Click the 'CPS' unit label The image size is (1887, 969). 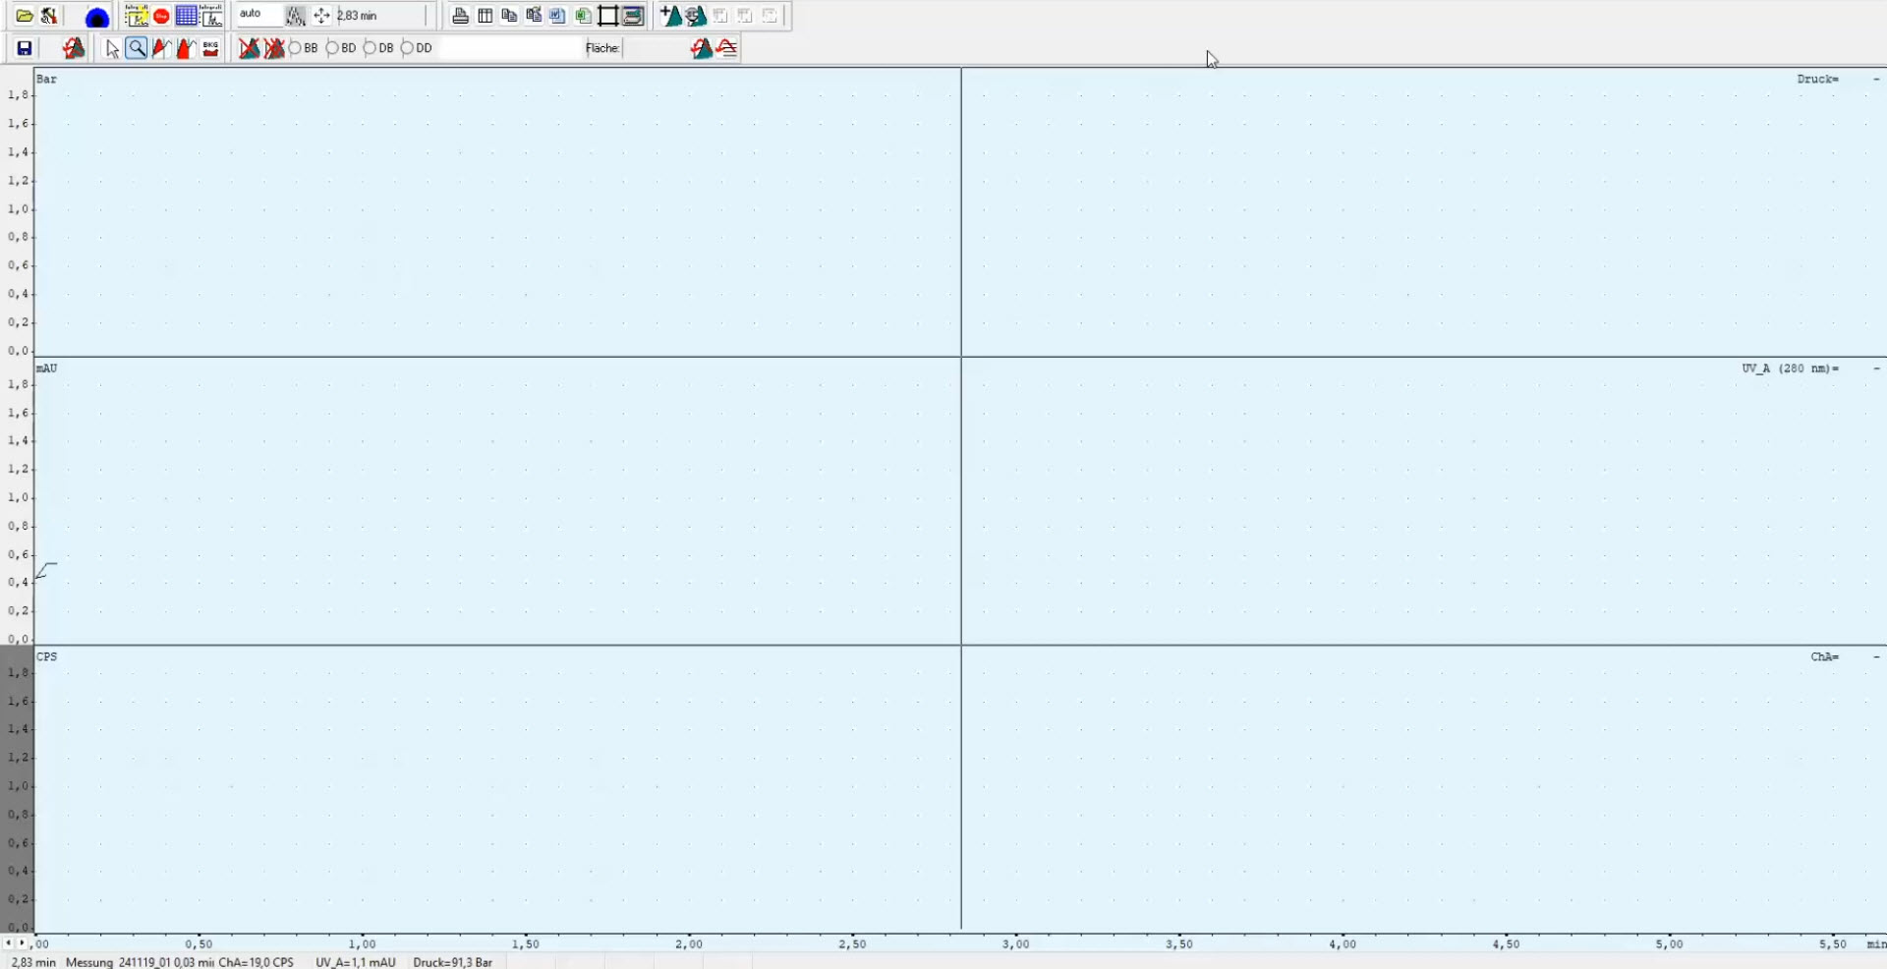coord(46,657)
